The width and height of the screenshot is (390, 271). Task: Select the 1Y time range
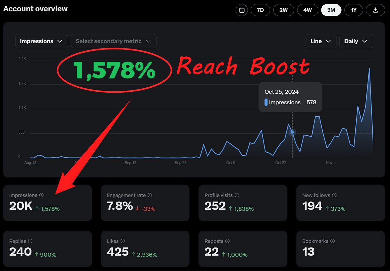point(354,10)
